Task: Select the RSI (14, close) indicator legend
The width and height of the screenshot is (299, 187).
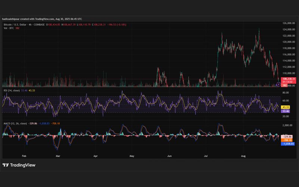Action: click(12, 91)
